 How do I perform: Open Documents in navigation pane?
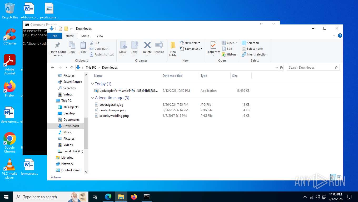pyautogui.click(x=71, y=120)
